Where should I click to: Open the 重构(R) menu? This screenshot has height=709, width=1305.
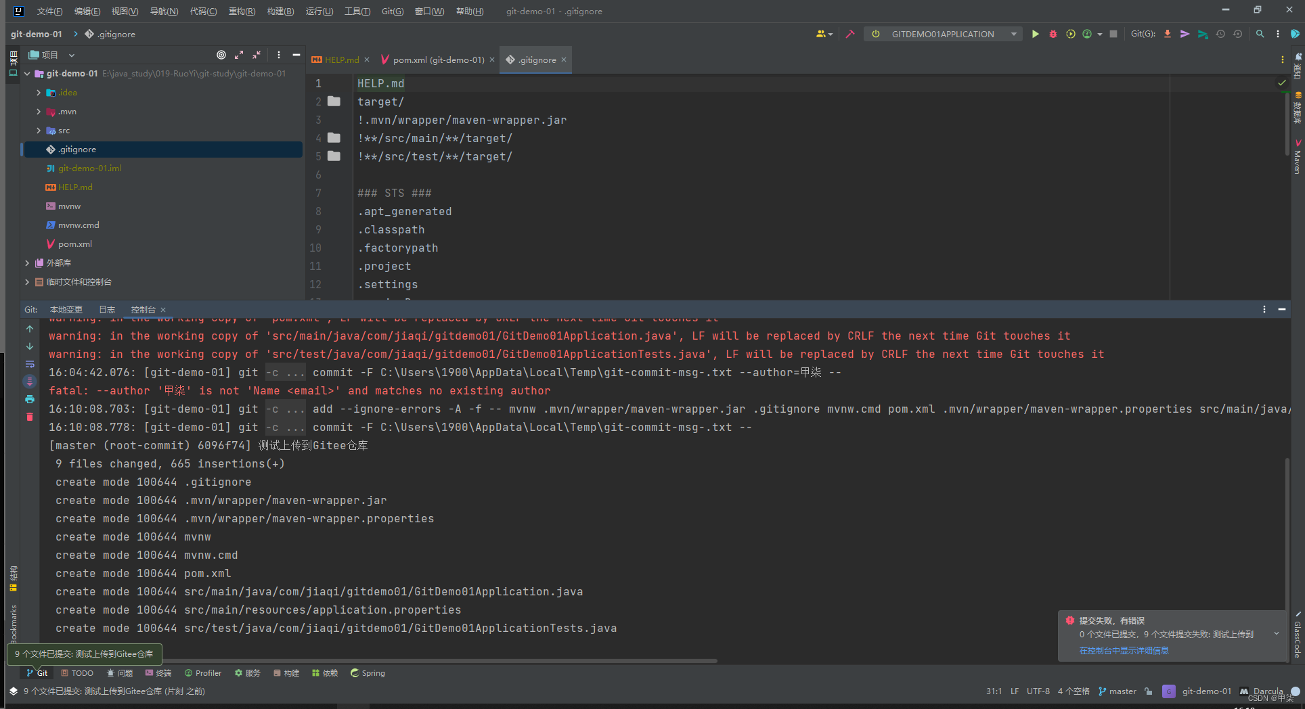pyautogui.click(x=242, y=11)
